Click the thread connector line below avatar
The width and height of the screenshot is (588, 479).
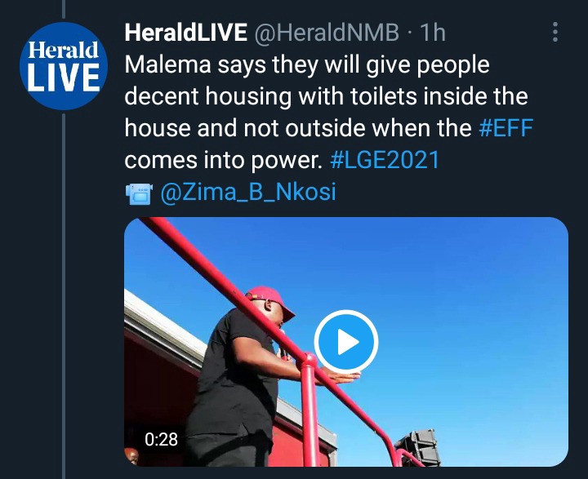point(64,296)
